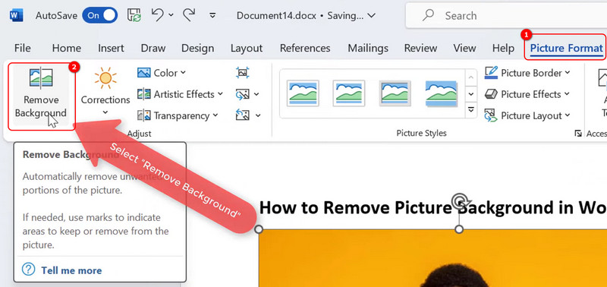Switch to the Design tab
Screen dimensions: 607x287
click(197, 48)
